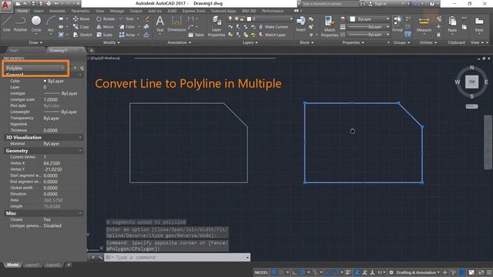Collapse the Misc section in Properties
493x277 pixels.
pyautogui.click(x=80, y=213)
